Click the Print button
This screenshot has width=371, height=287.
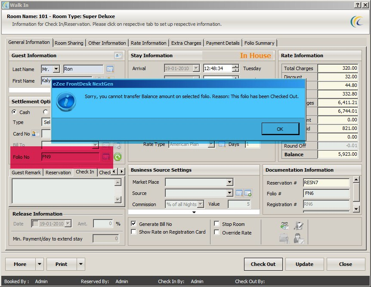[62, 264]
